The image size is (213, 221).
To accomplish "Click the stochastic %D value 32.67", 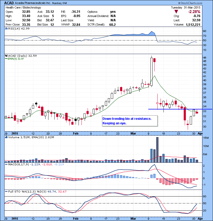I will (62, 191).
